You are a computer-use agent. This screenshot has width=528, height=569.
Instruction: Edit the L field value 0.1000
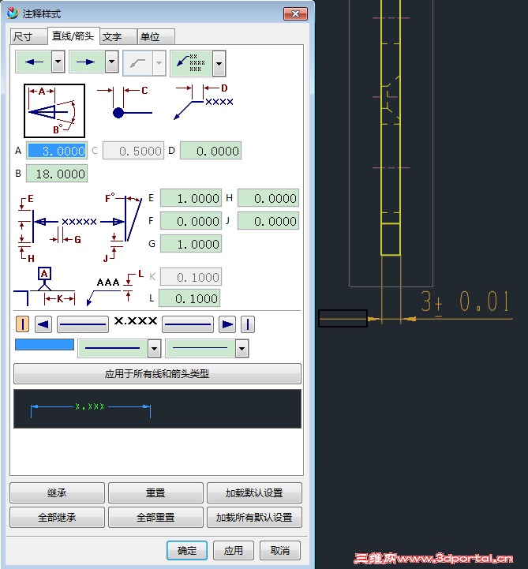189,298
